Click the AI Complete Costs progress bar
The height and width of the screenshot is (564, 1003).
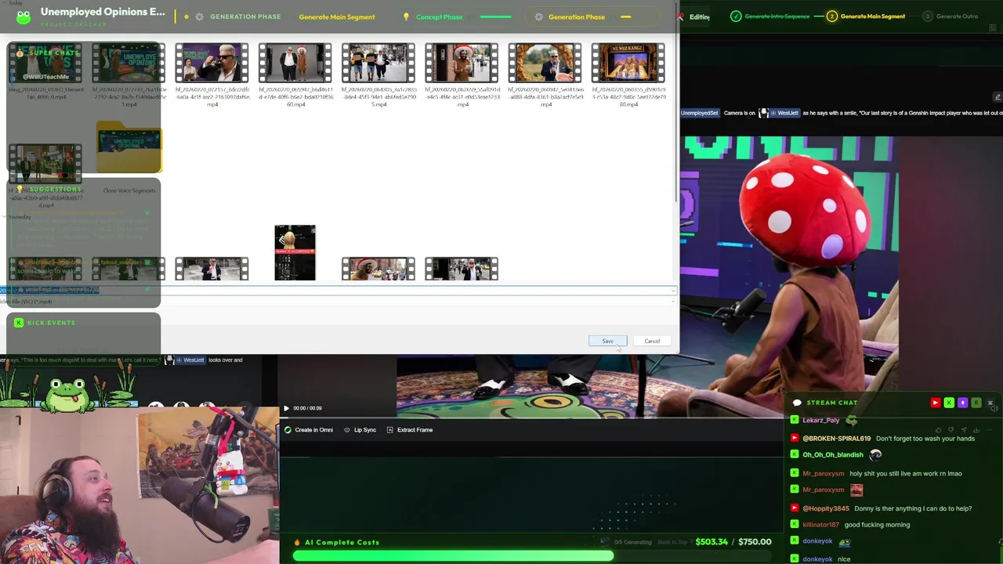[532, 556]
